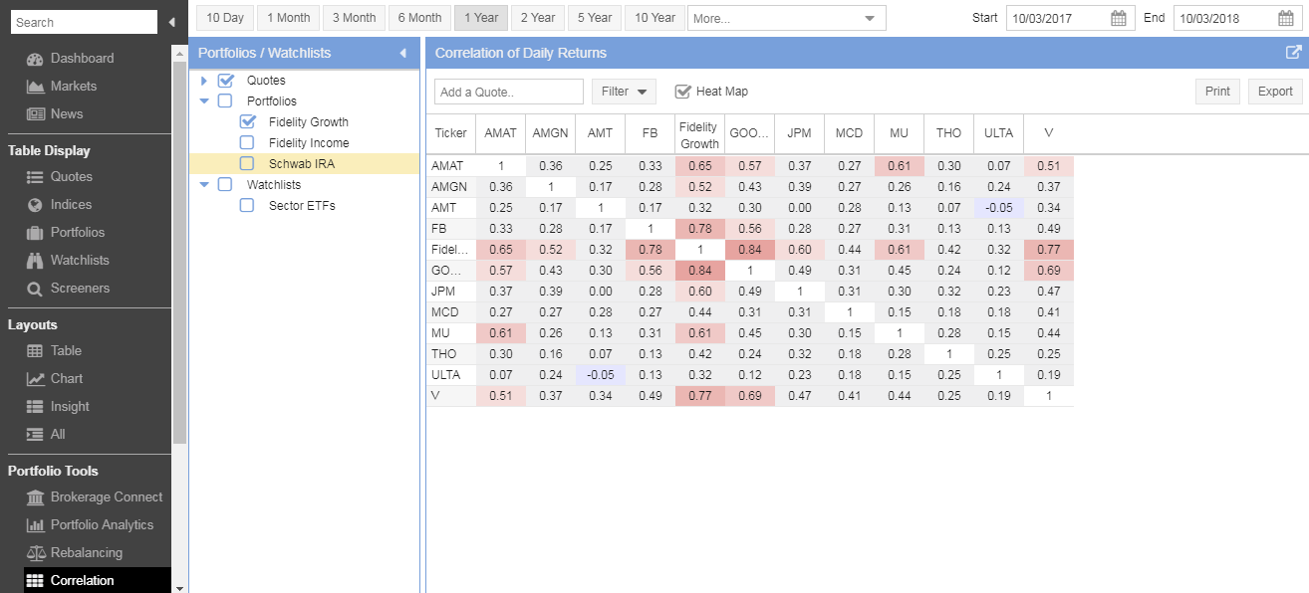The image size is (1309, 593).
Task: Click the Export button
Action: 1275,92
